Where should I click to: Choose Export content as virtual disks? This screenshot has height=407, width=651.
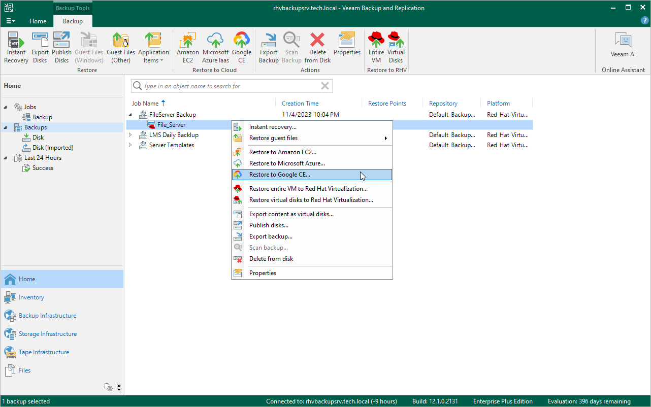[x=312, y=214]
